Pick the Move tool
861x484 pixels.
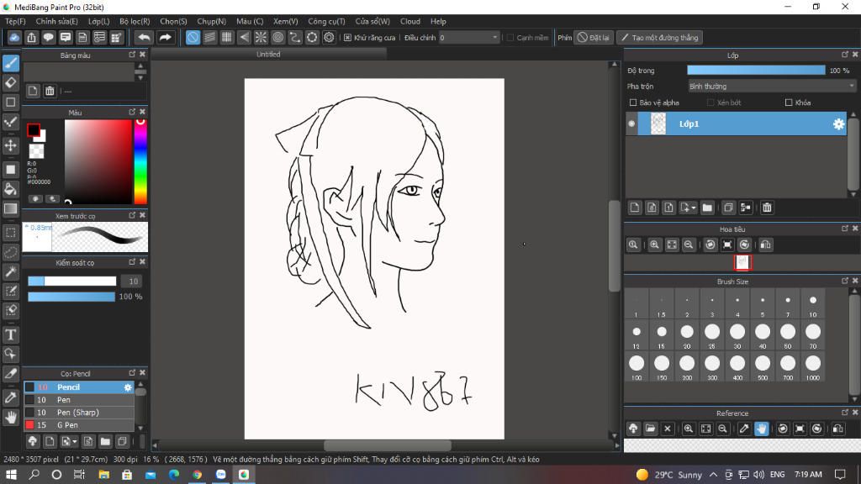click(x=11, y=145)
